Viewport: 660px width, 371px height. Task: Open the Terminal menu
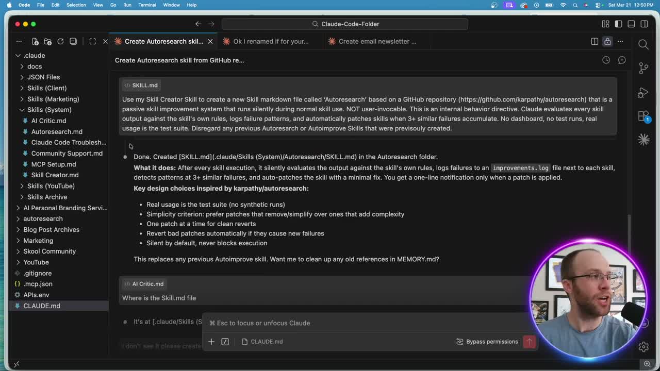[147, 5]
